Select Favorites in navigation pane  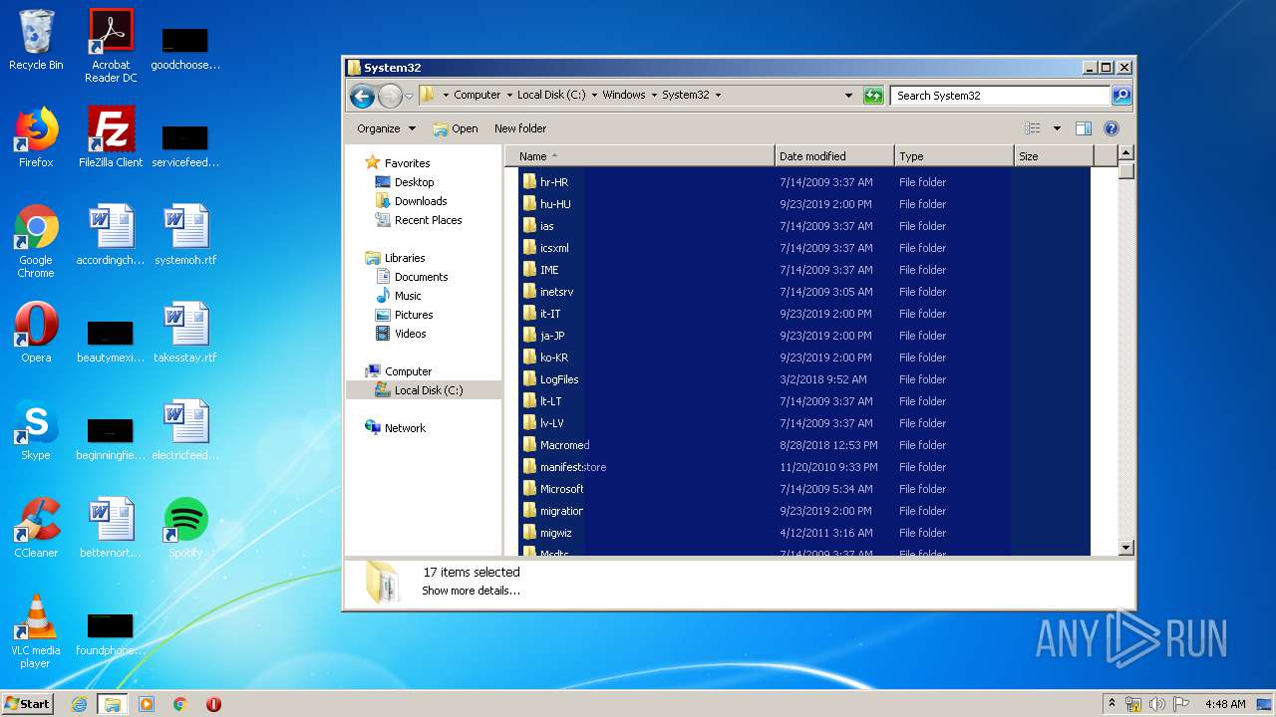click(x=397, y=163)
